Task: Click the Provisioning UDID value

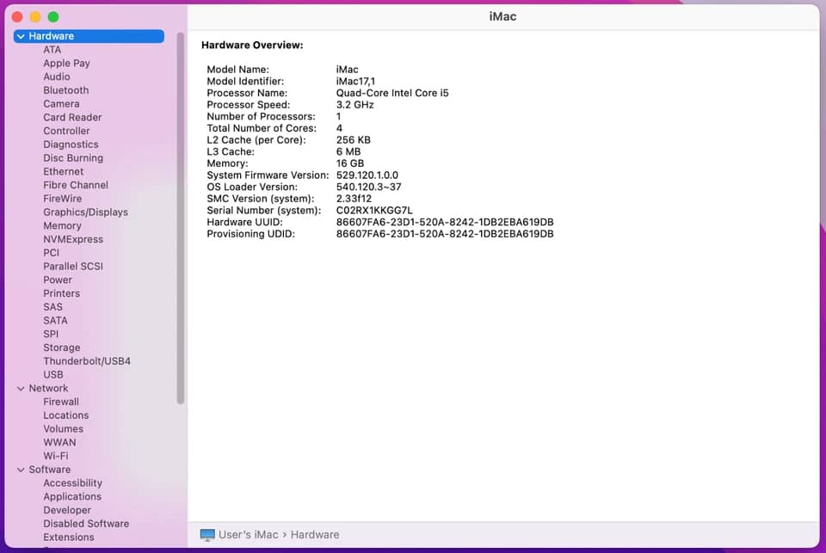Action: [445, 234]
